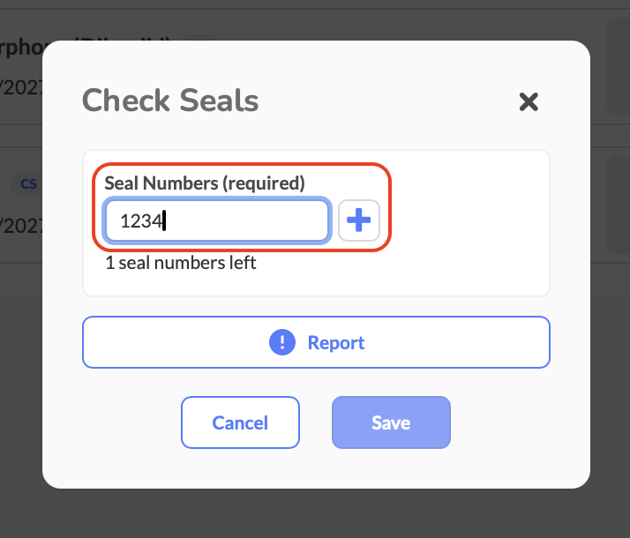Screen dimensions: 630x538
Task: Click the 'Check Seals' dialog title
Action: click(x=170, y=101)
